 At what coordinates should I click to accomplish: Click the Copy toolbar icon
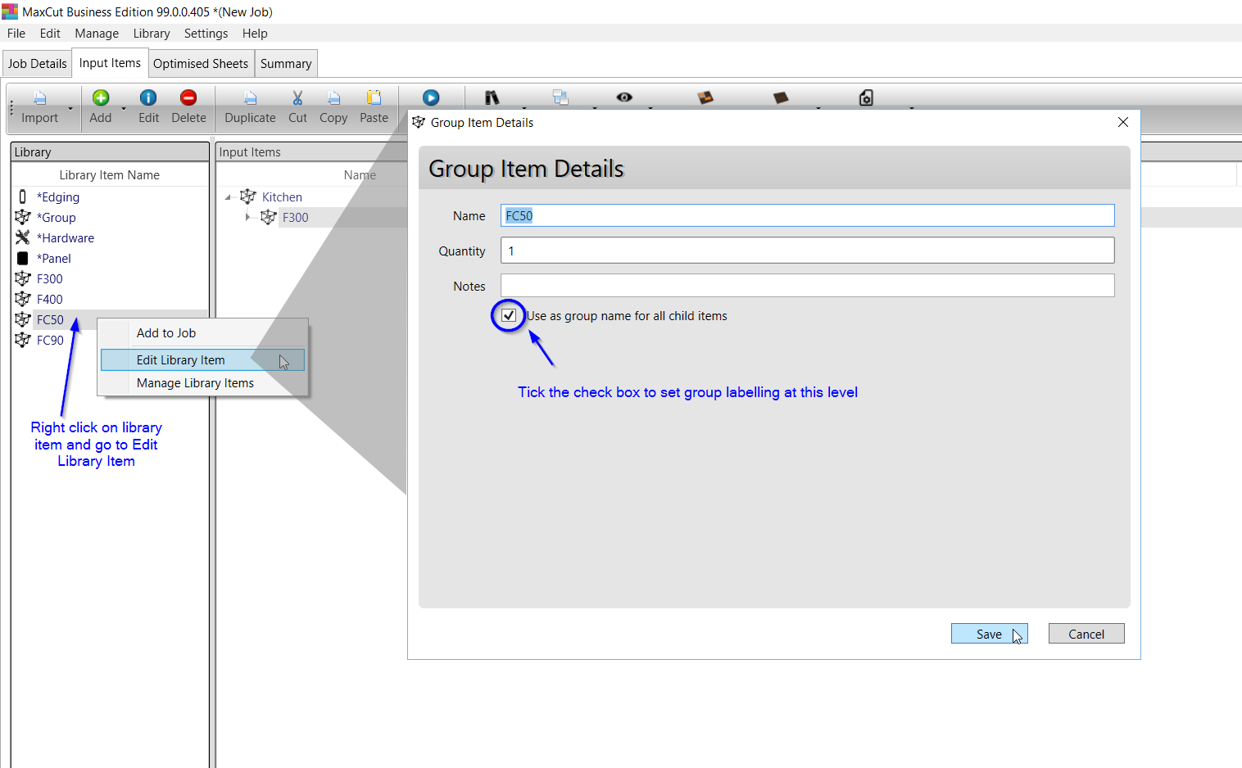333,98
